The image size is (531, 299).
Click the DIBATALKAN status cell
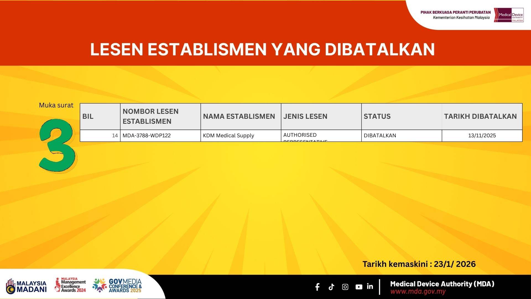tap(380, 136)
